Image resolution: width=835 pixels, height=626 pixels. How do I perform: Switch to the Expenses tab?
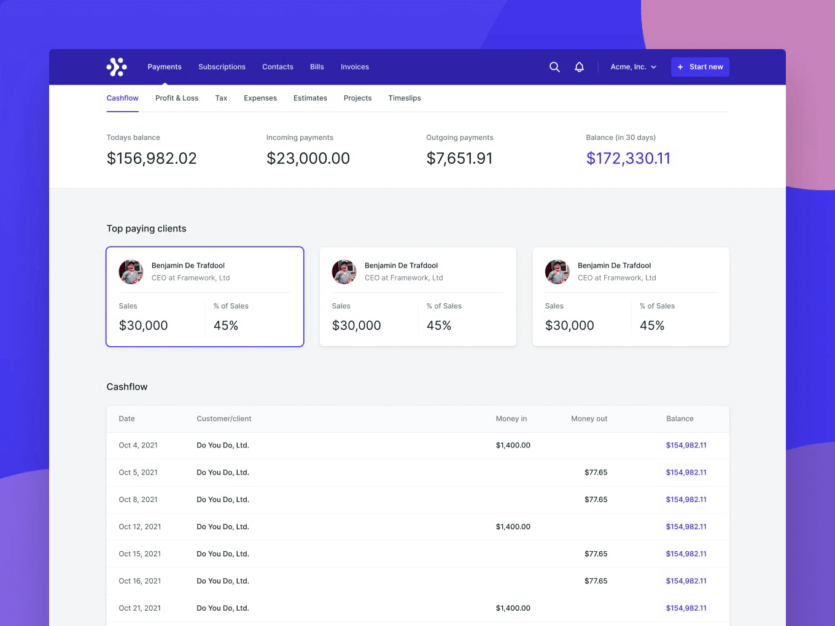coord(260,98)
